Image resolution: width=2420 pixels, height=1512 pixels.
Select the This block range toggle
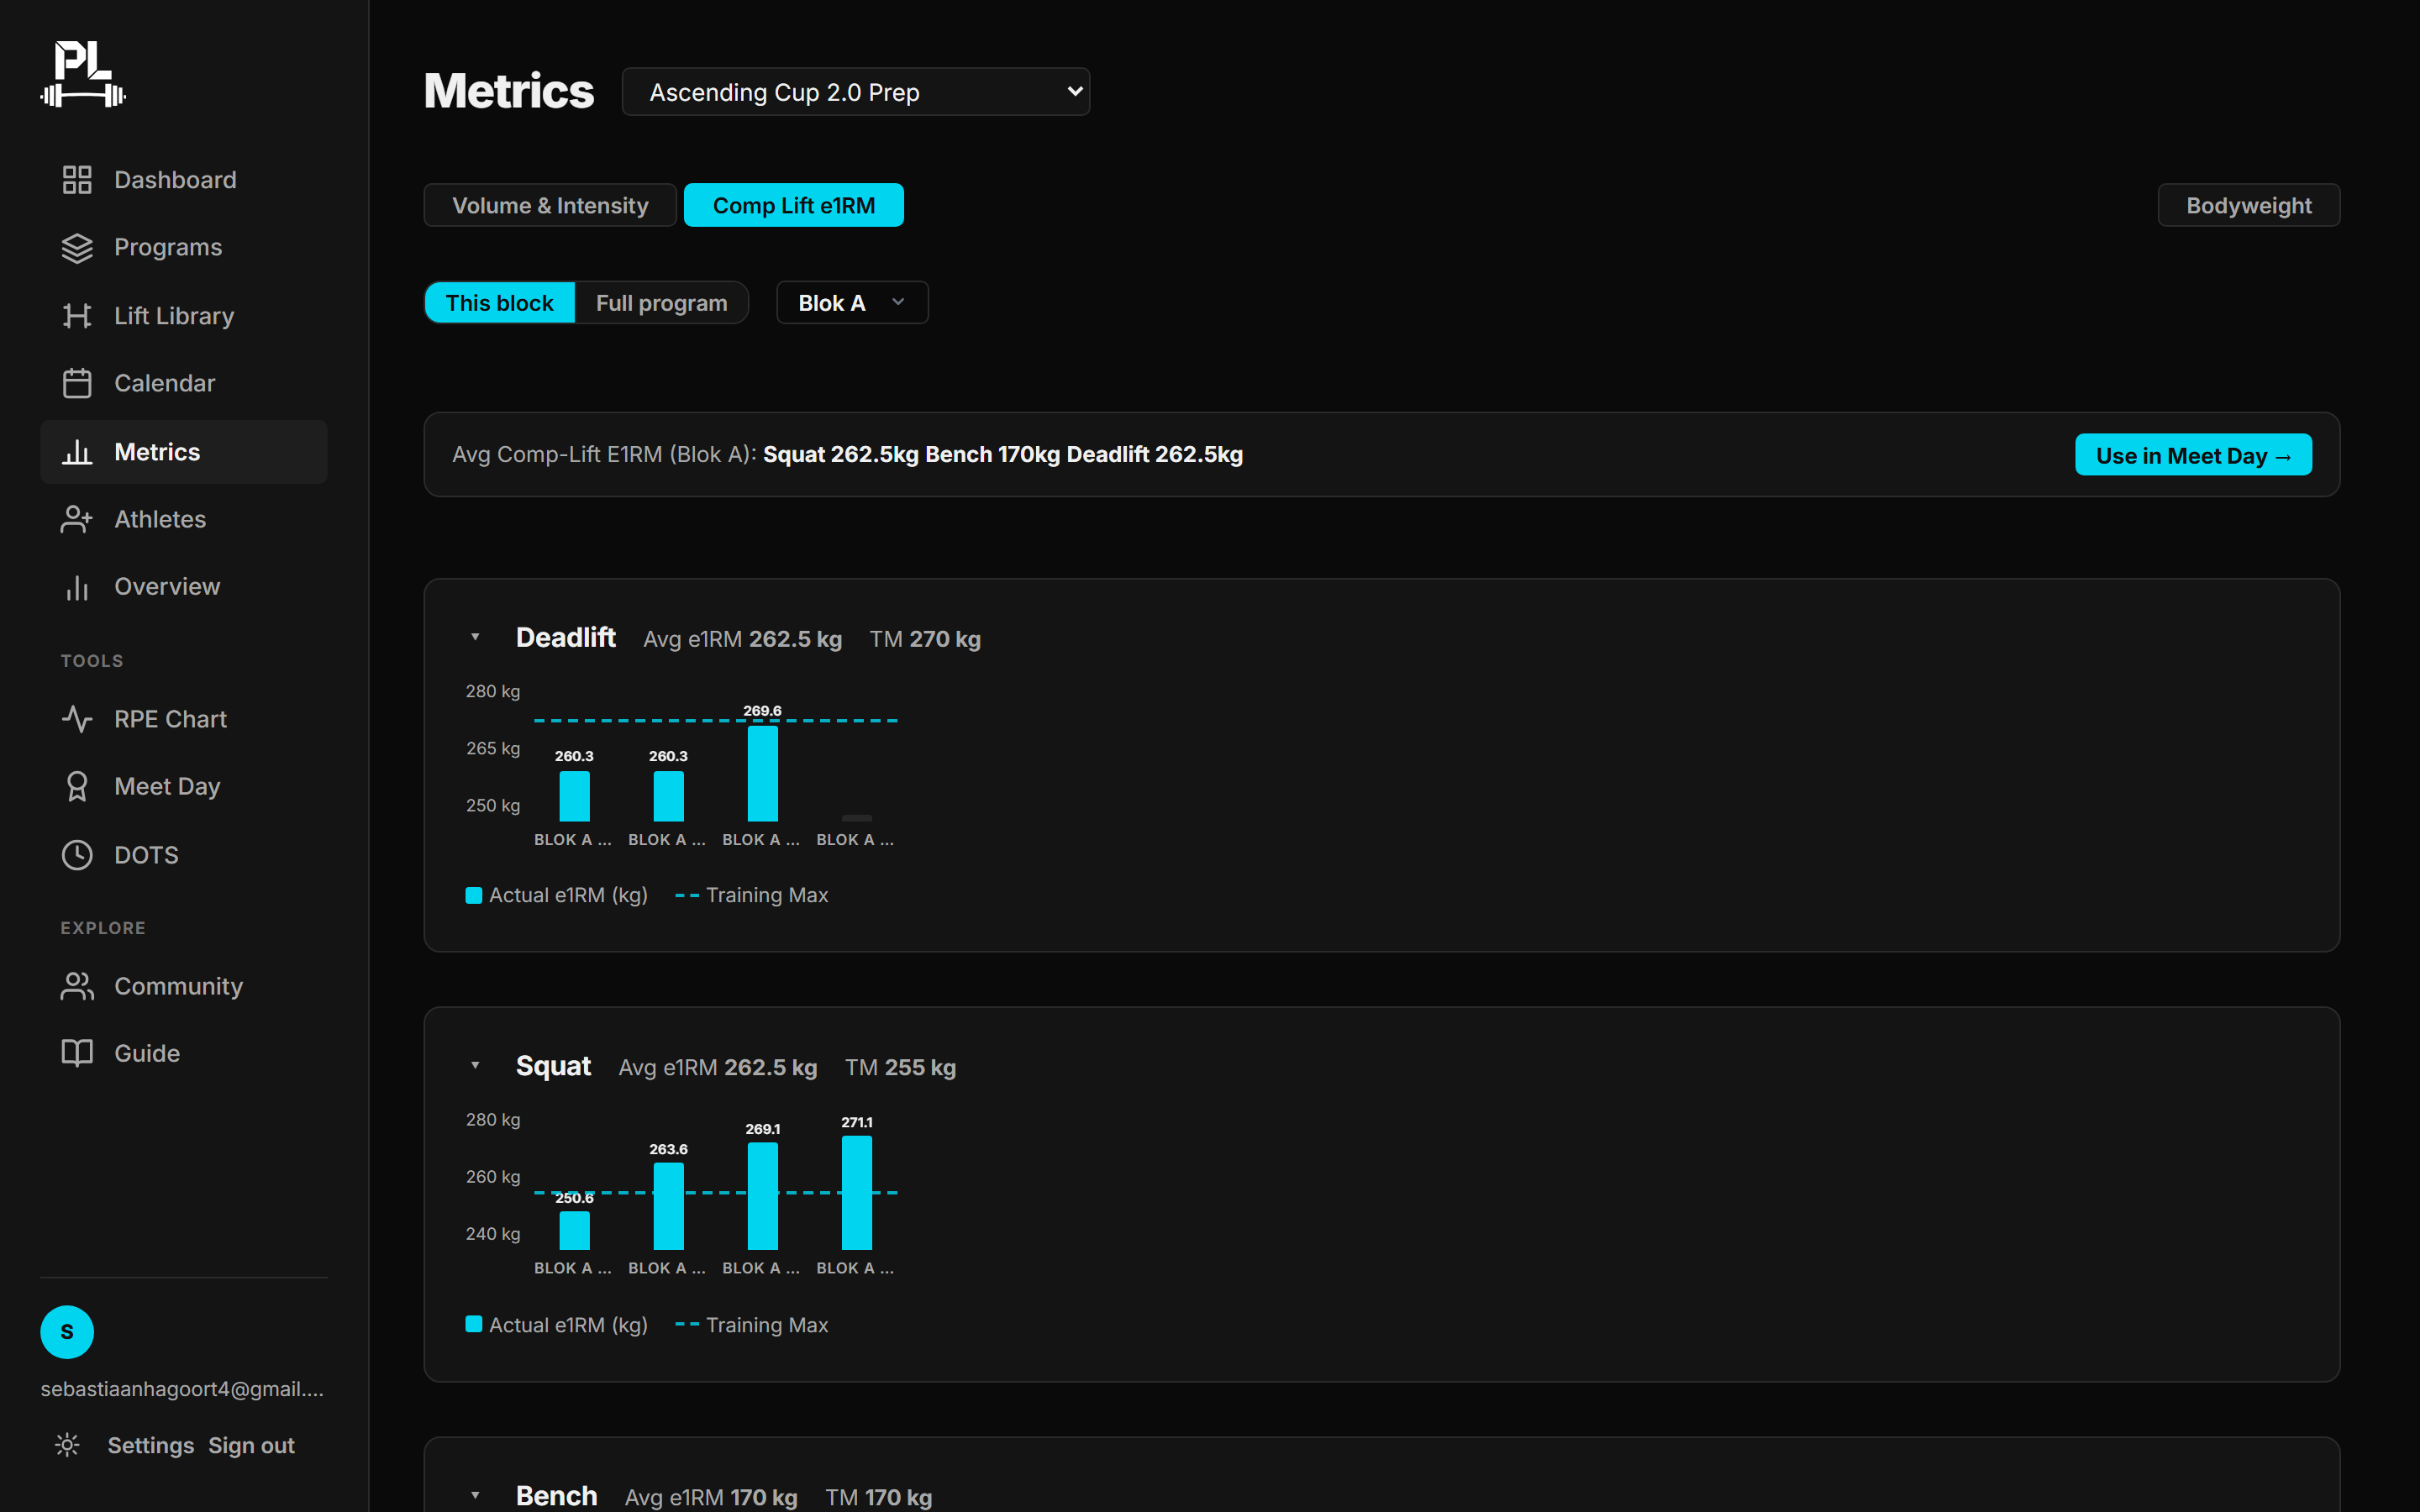tap(499, 303)
